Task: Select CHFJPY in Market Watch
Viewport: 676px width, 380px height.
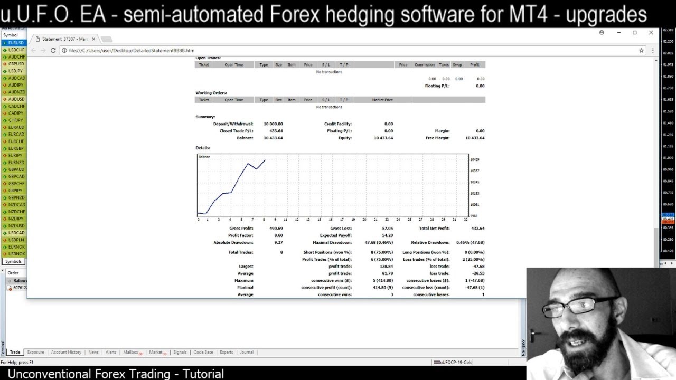Action: point(14,120)
